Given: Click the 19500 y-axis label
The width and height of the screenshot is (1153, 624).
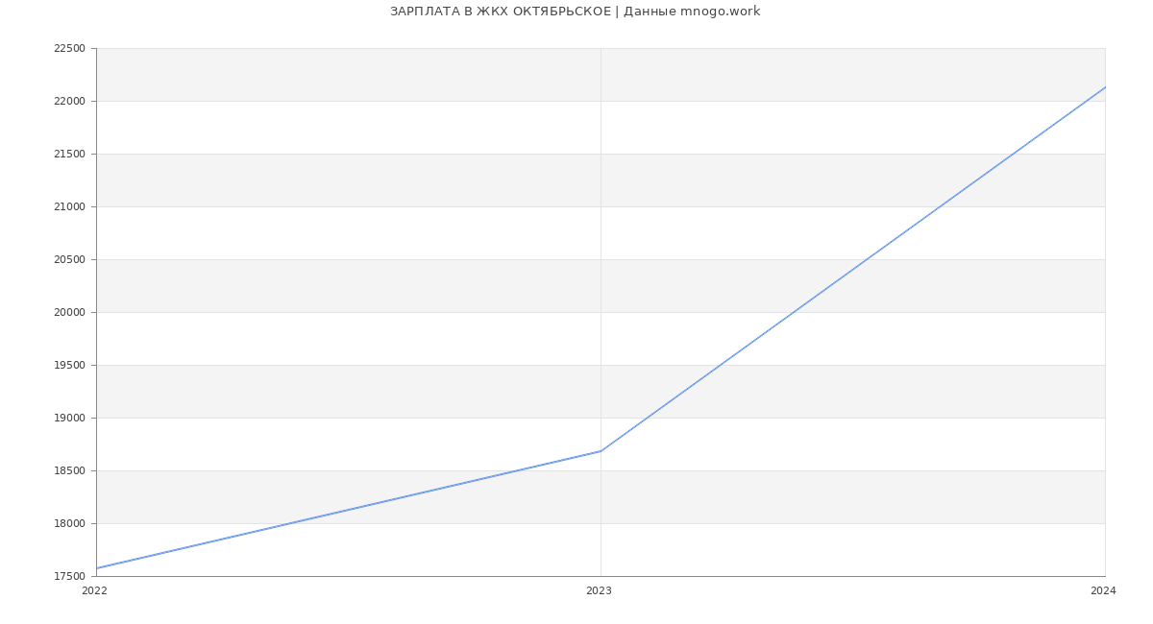Looking at the screenshot, I should click(x=69, y=366).
